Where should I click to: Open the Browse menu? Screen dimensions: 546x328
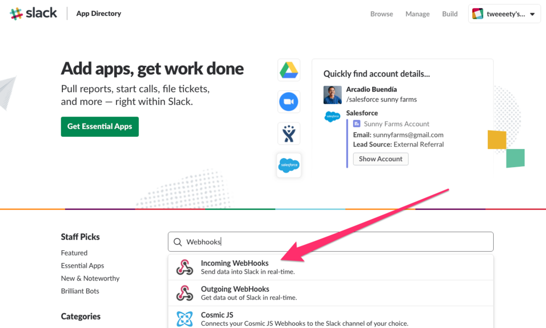point(382,14)
